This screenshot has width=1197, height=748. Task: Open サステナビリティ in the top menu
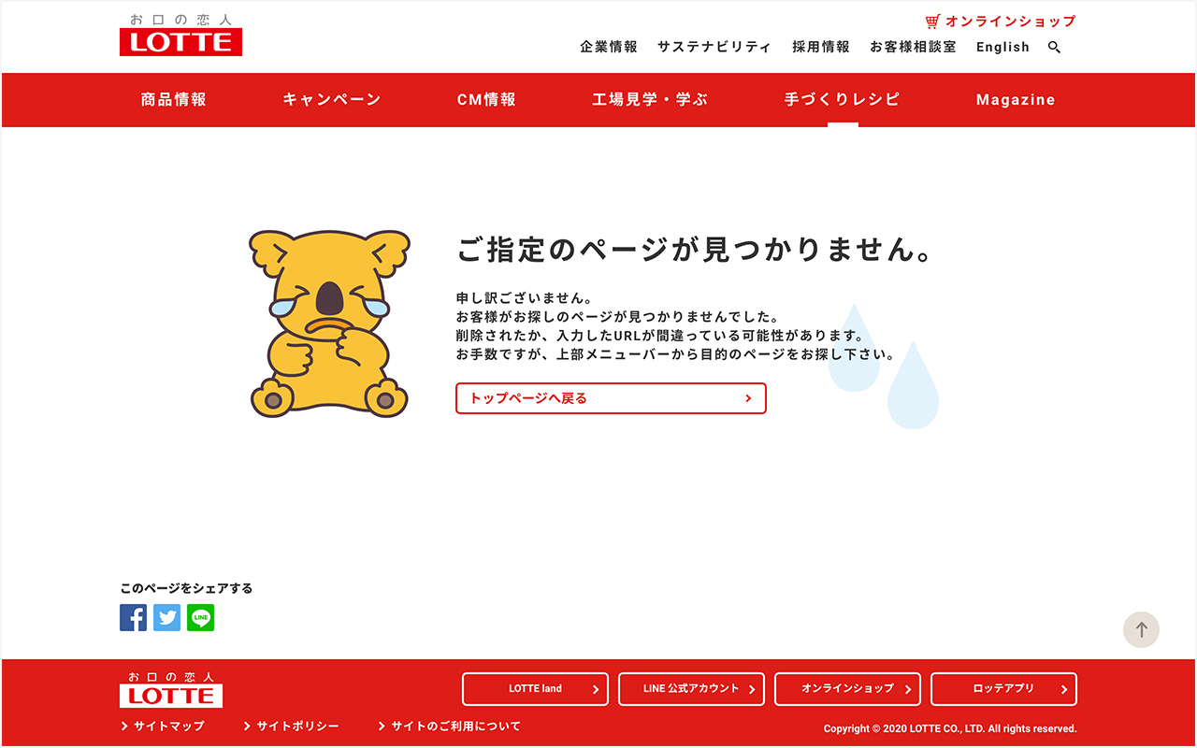point(714,47)
